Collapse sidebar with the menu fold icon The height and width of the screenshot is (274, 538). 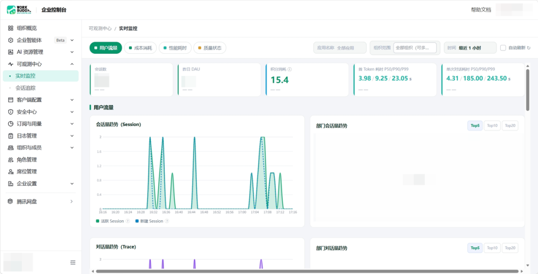click(x=73, y=263)
